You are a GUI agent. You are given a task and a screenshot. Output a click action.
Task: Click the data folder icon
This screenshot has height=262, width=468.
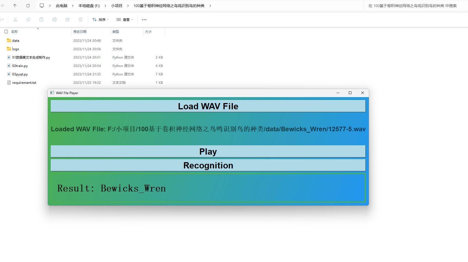9,40
